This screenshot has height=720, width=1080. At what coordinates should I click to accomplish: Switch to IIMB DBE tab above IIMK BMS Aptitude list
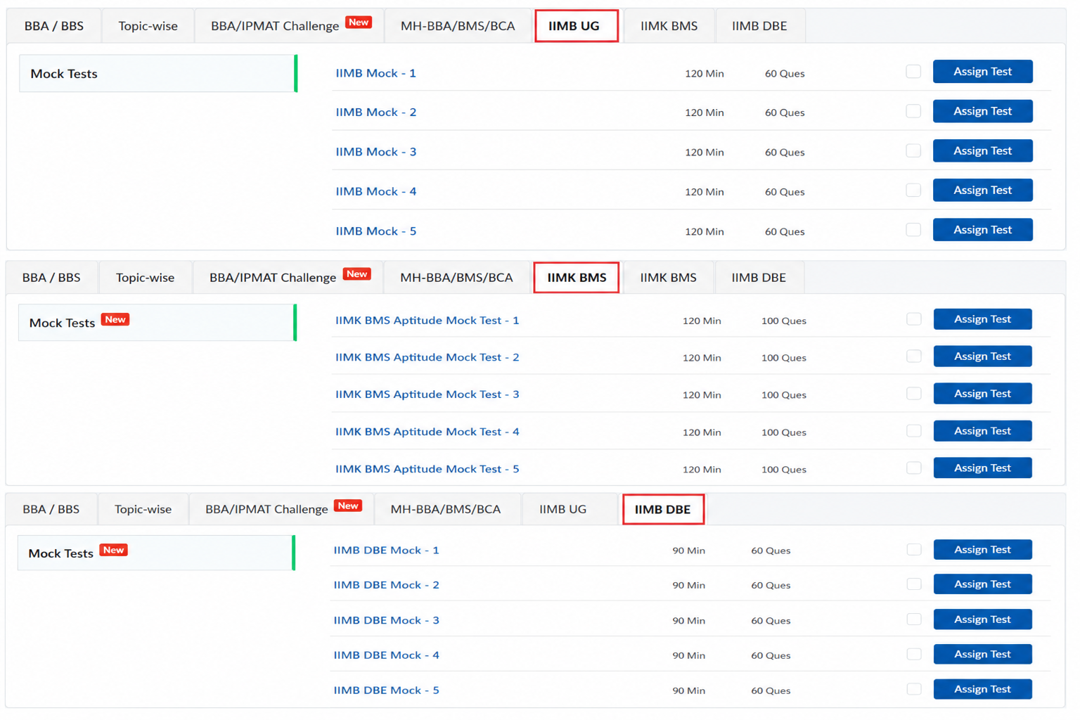click(x=759, y=277)
